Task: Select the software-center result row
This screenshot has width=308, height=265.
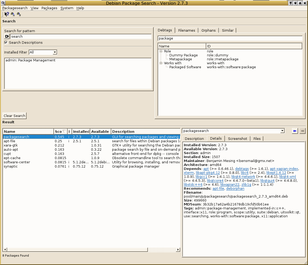Action: [x=92, y=162]
